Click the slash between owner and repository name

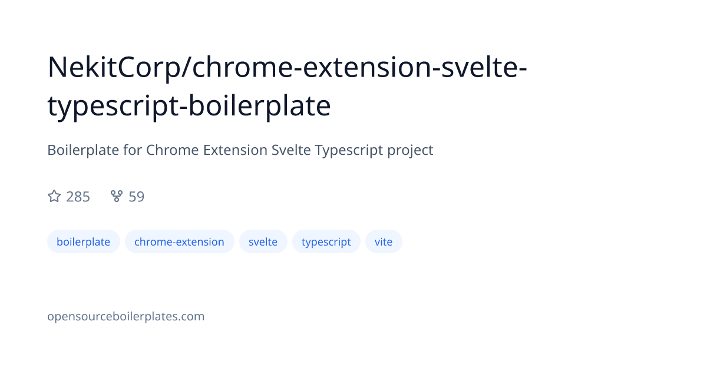[187, 68]
